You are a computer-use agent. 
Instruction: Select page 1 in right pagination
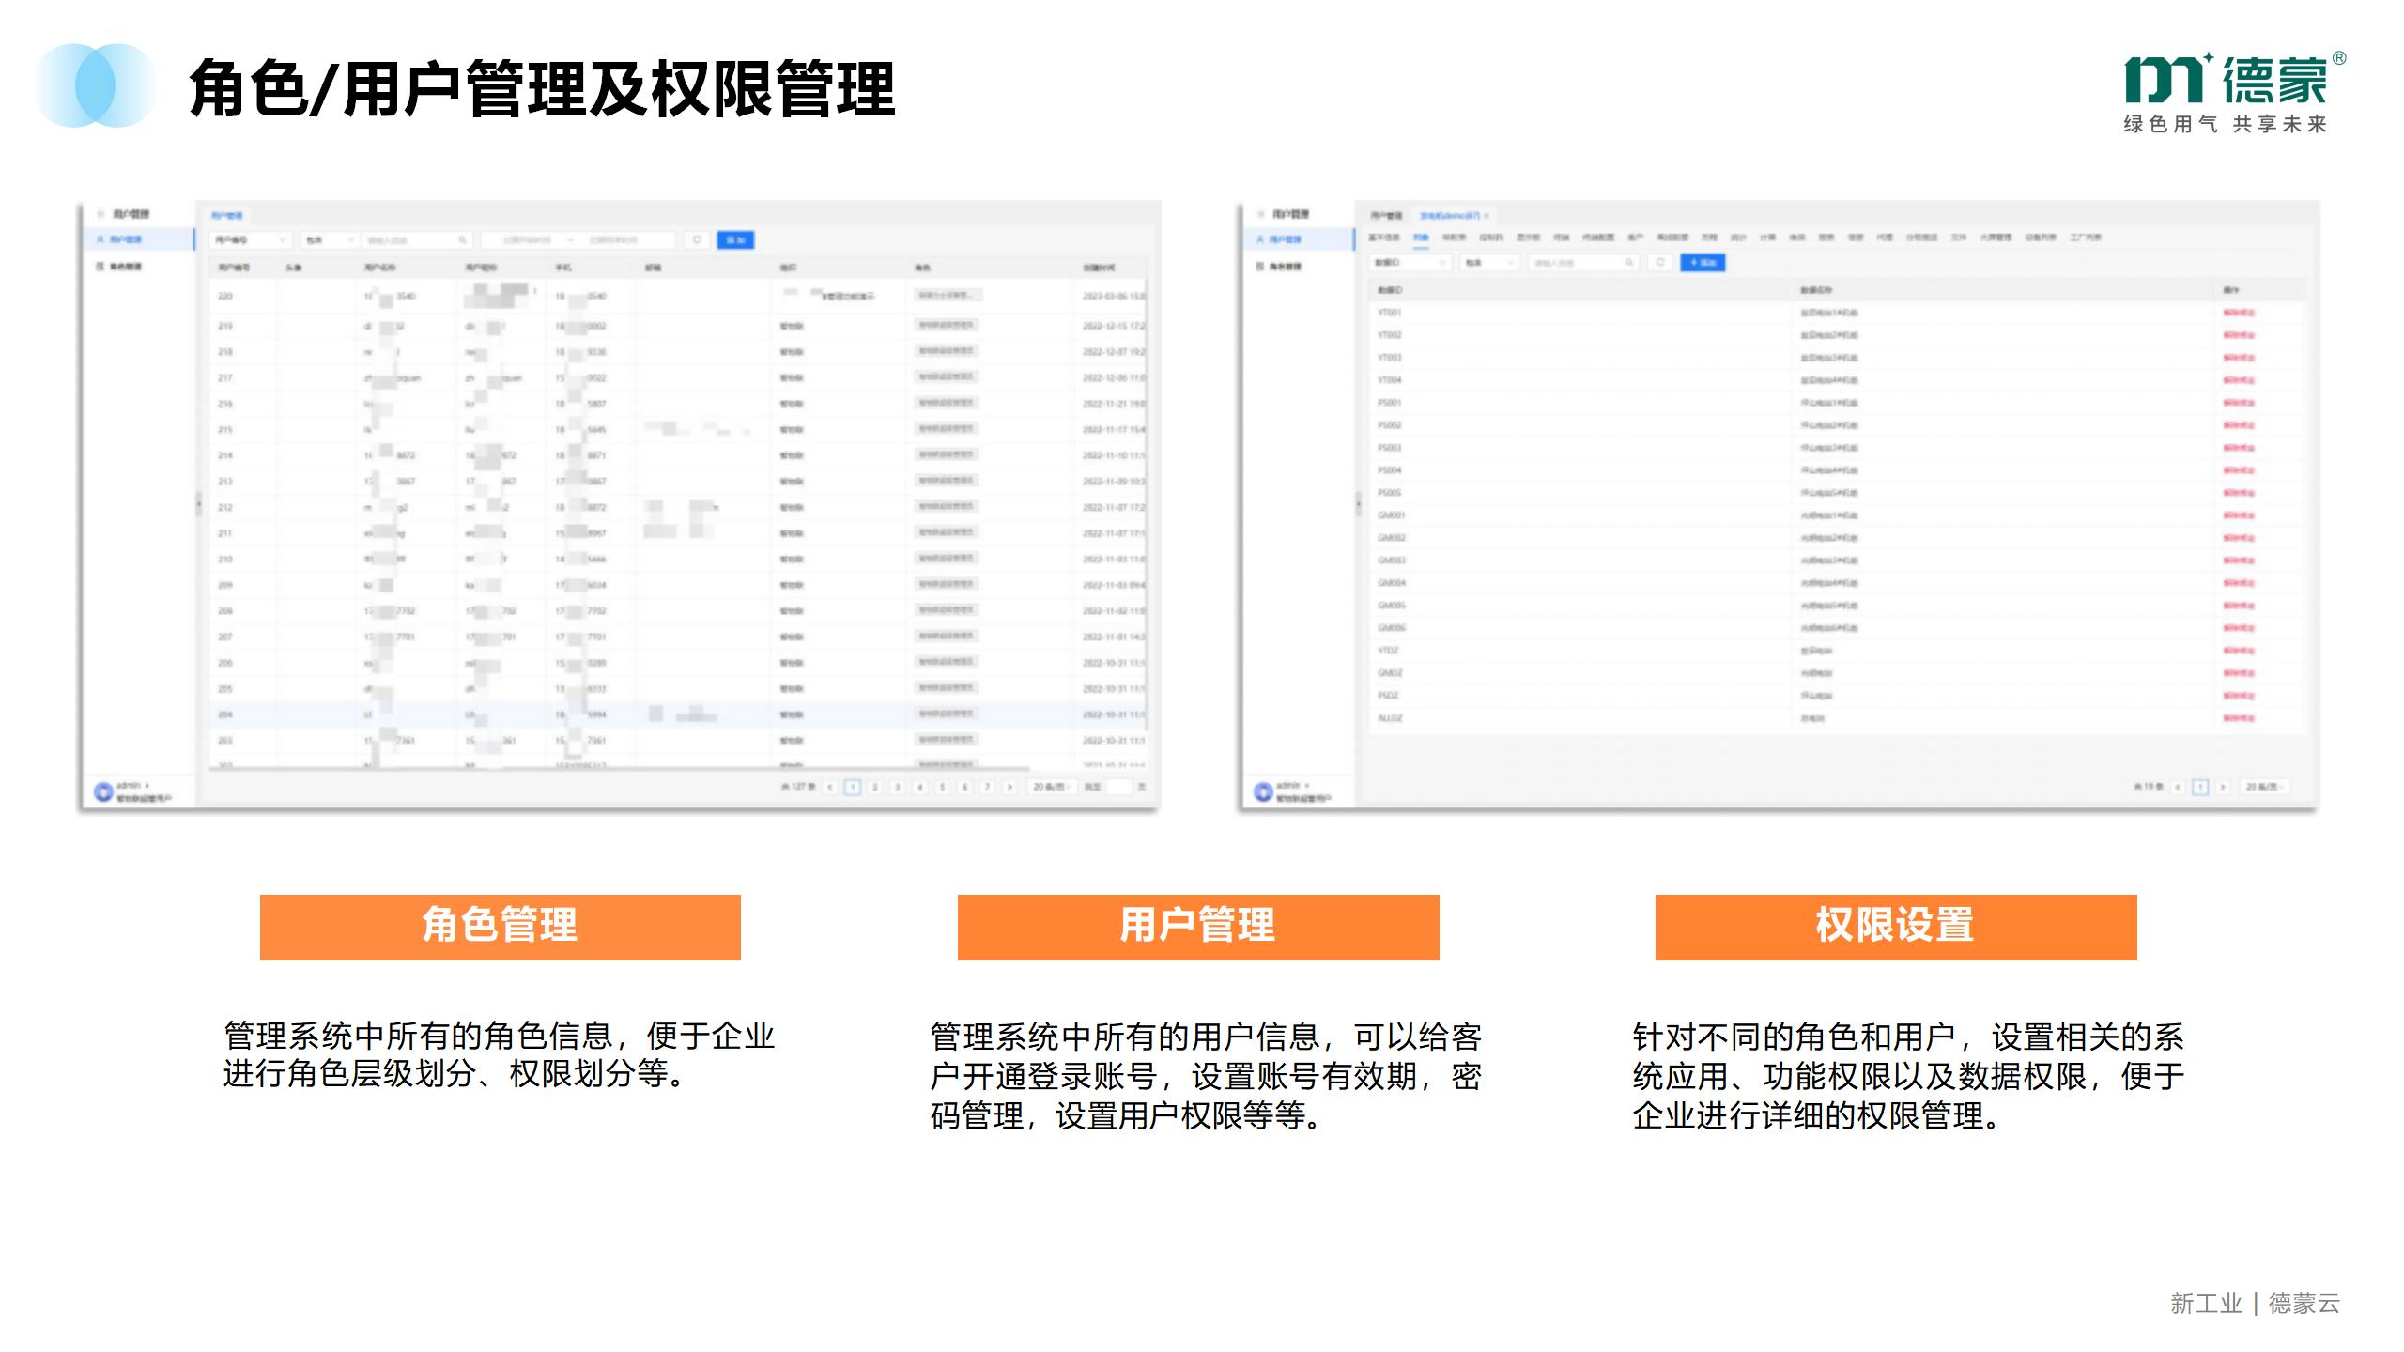pos(2200,787)
